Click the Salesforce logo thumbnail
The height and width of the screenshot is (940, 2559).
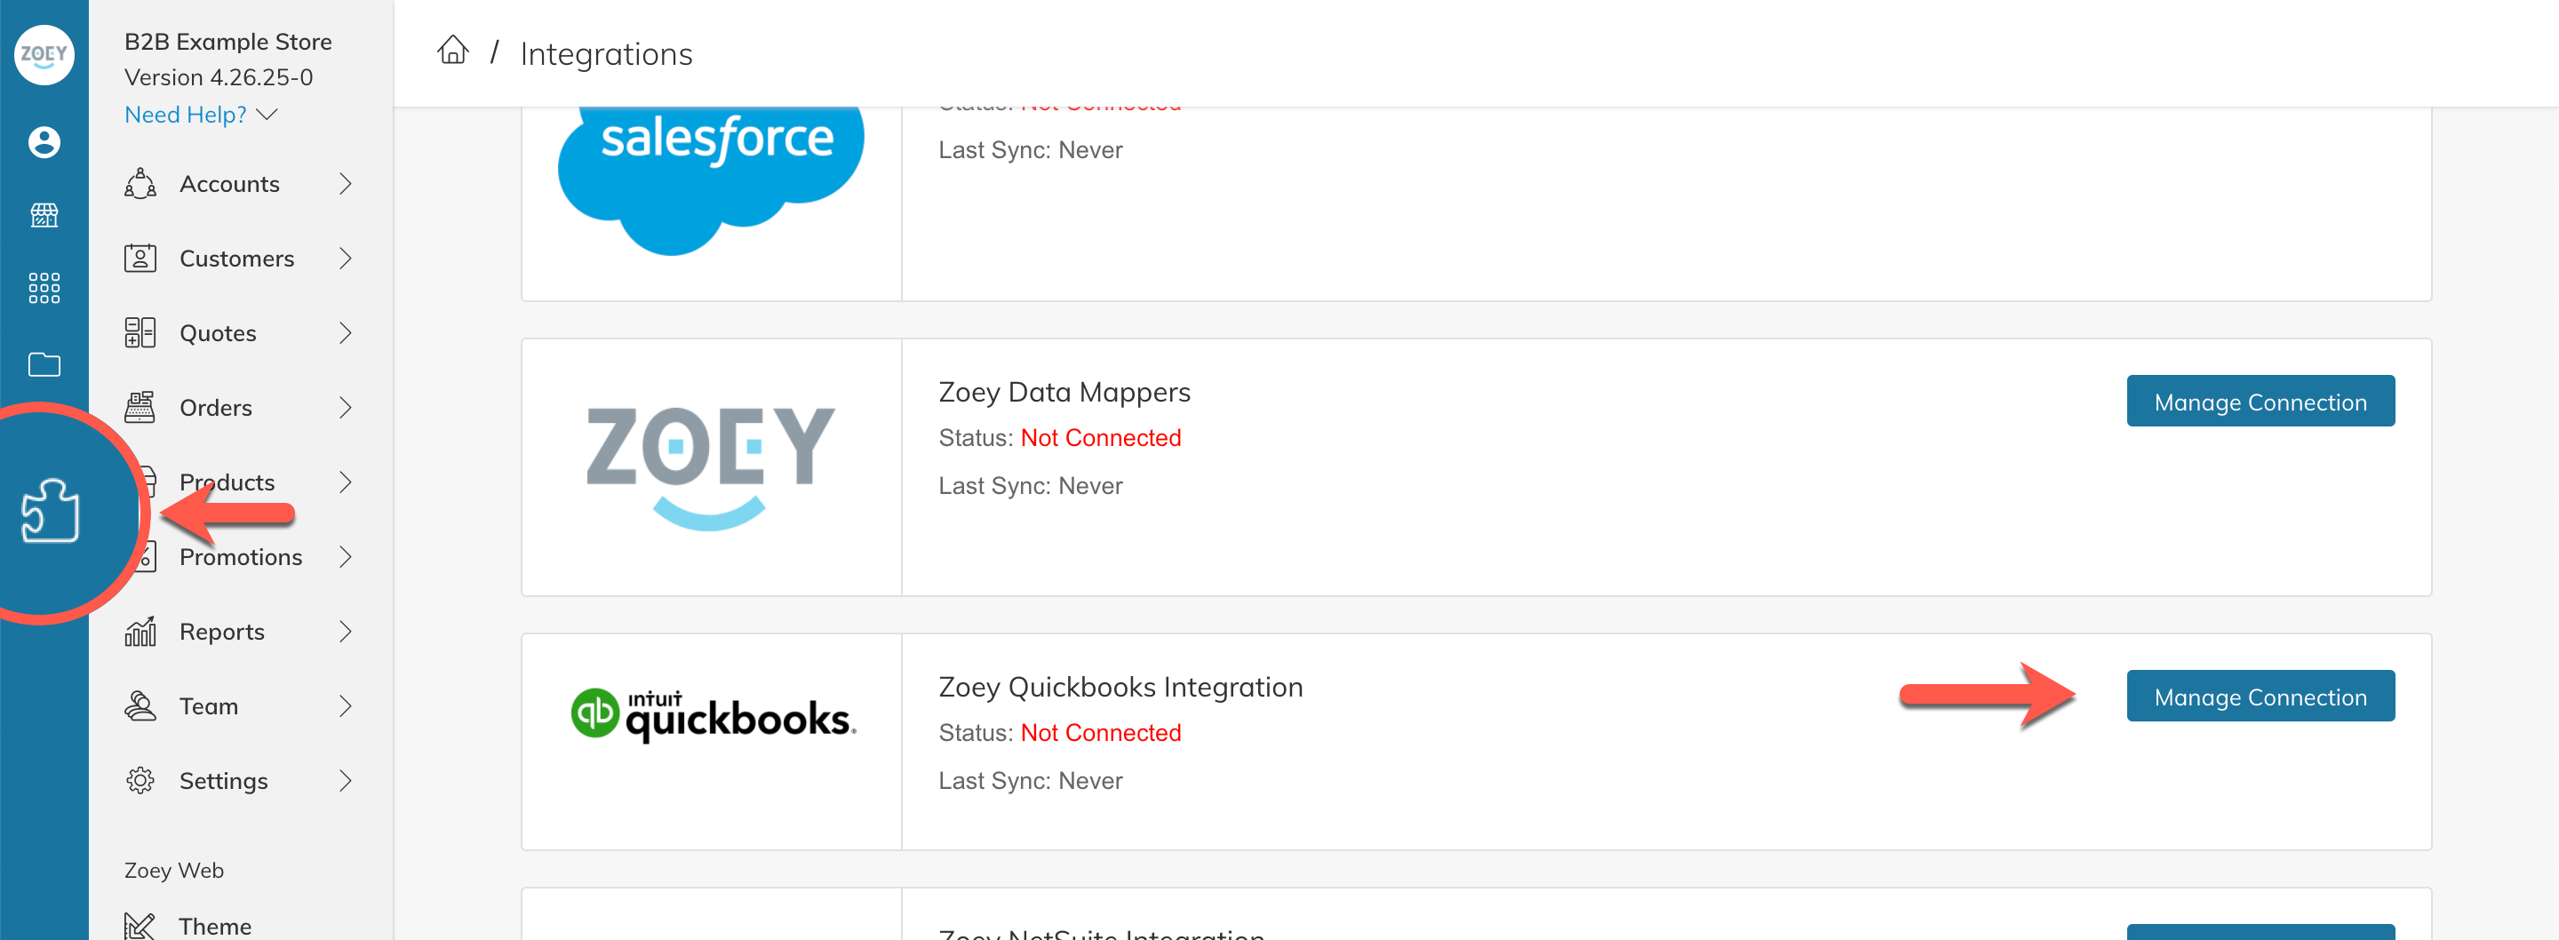(x=711, y=181)
